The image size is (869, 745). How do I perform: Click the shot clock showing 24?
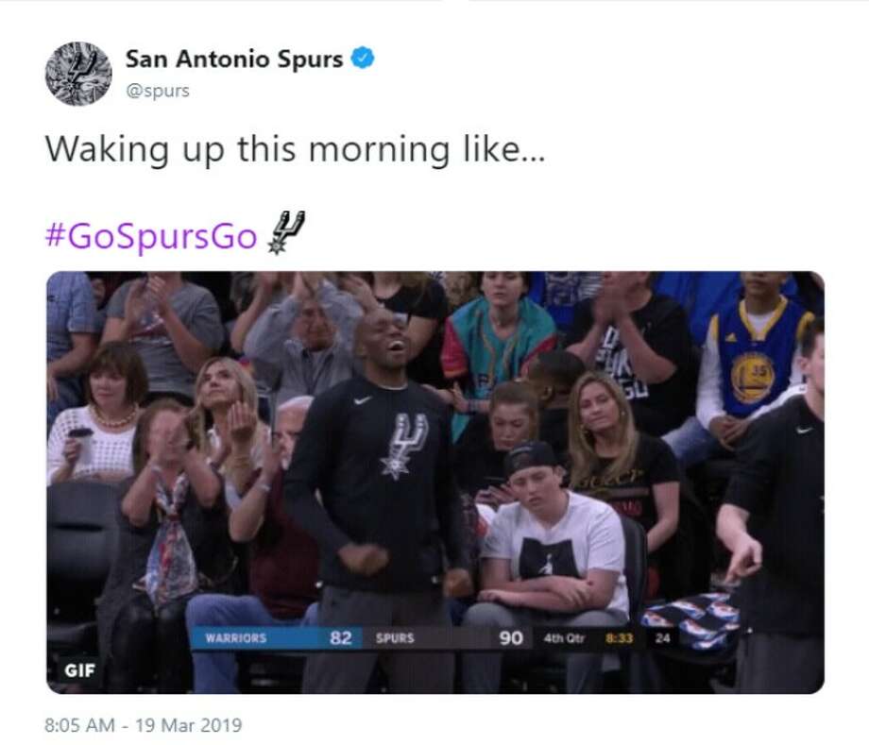pyautogui.click(x=663, y=638)
